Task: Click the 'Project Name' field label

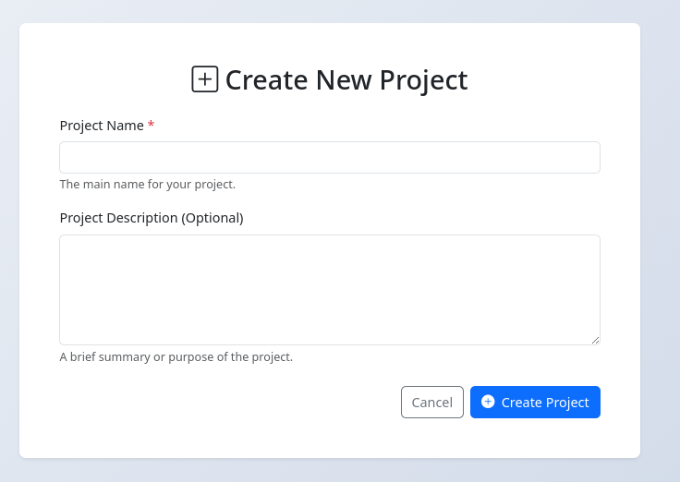Action: 102,126
